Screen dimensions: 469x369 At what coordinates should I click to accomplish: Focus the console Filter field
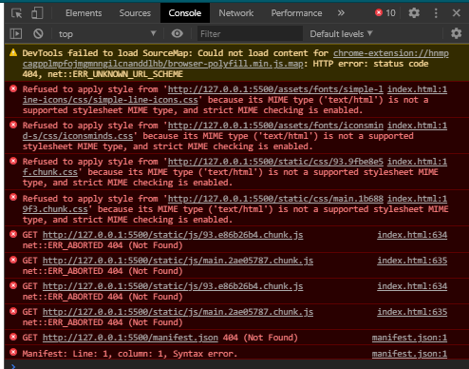click(250, 33)
